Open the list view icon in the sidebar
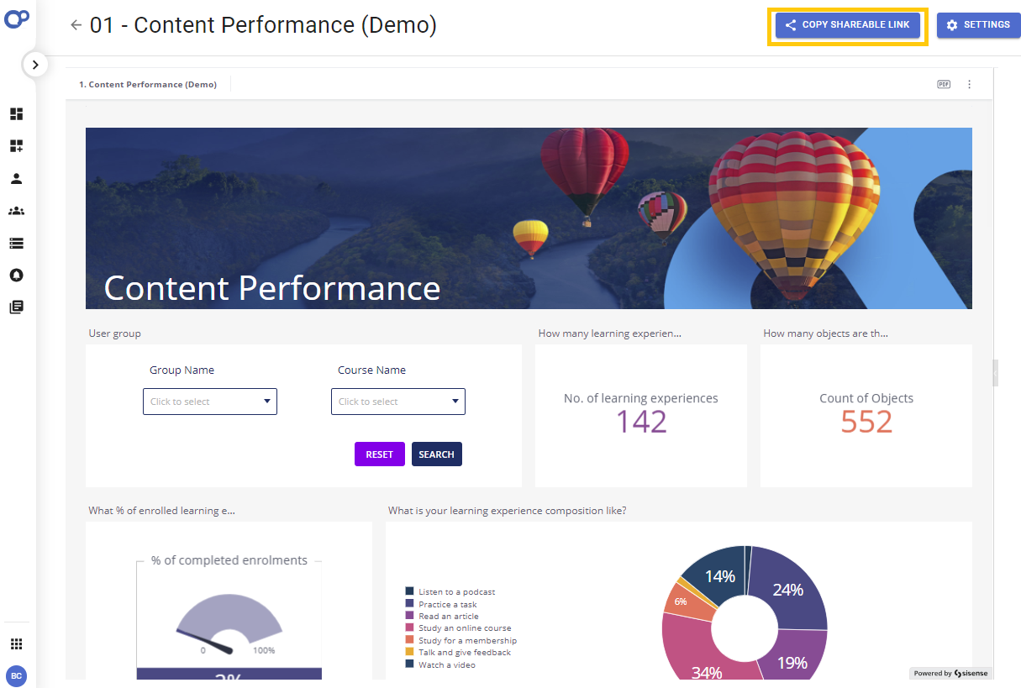Image resolution: width=1021 pixels, height=688 pixels. (17, 243)
